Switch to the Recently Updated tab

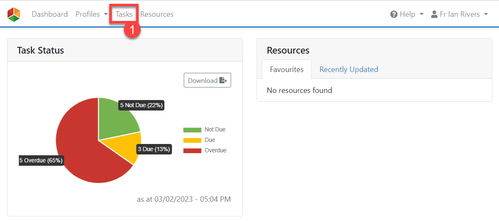click(x=348, y=69)
